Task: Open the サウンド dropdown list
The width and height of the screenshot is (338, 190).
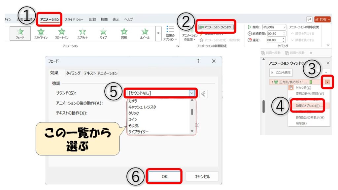Action: point(192,93)
